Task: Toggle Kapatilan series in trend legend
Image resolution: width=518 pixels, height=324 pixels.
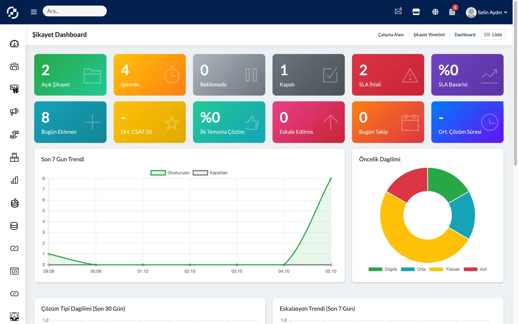Action: (x=210, y=173)
